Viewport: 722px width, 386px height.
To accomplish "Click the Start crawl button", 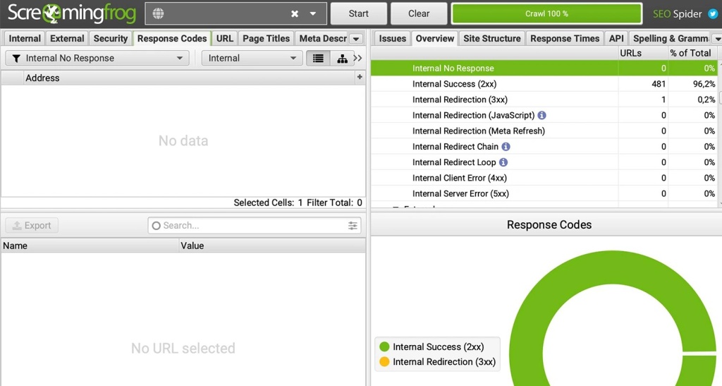I will tap(358, 14).
